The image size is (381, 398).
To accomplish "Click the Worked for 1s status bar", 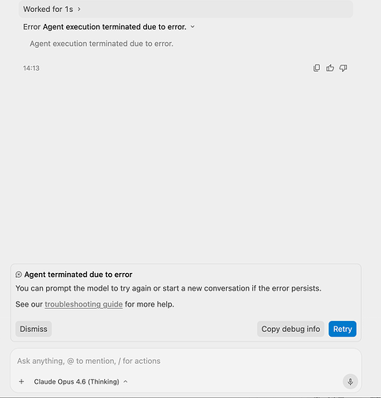I will tap(185, 10).
